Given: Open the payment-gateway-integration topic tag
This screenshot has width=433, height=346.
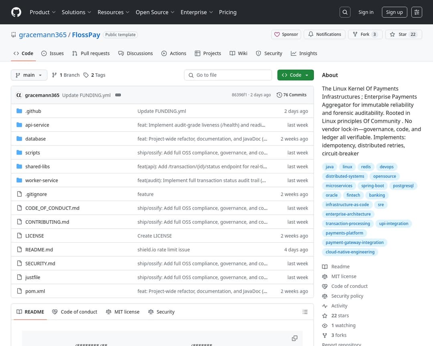Looking at the screenshot, I should [354, 243].
